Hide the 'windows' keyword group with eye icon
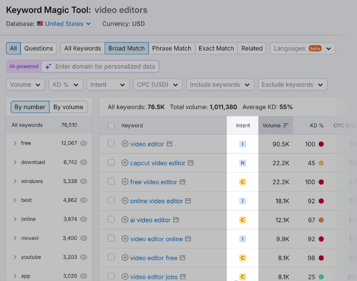 click(x=84, y=181)
